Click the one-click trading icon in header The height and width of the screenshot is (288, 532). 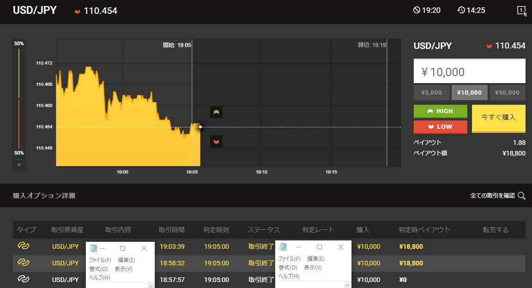click(521, 11)
